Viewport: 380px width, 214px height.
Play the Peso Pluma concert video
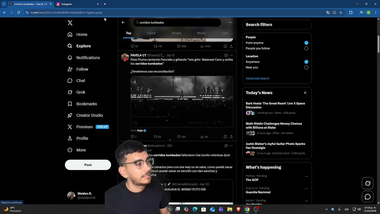coord(182,101)
